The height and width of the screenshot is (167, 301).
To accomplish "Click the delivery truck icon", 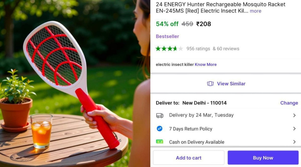I will [x=160, y=115].
